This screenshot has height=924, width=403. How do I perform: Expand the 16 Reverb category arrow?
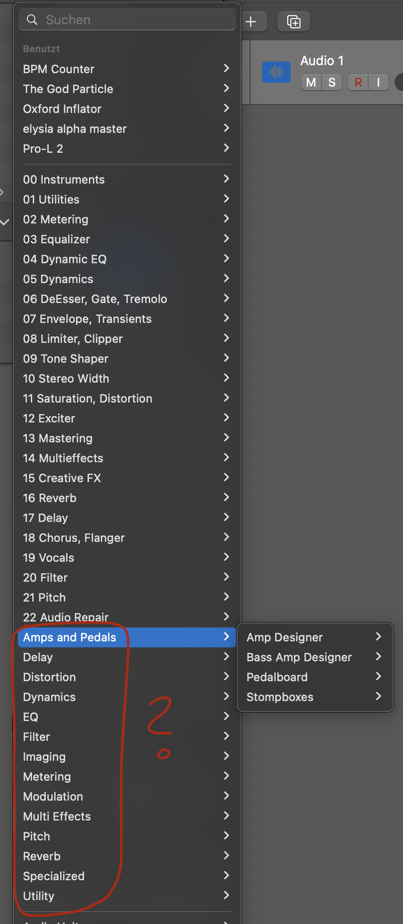[x=227, y=497]
